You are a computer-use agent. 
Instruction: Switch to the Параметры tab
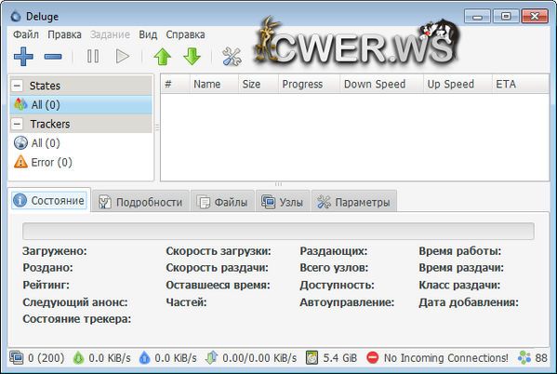tap(353, 202)
